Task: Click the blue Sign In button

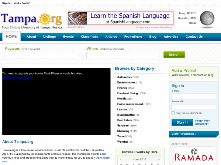Action: 182,122
